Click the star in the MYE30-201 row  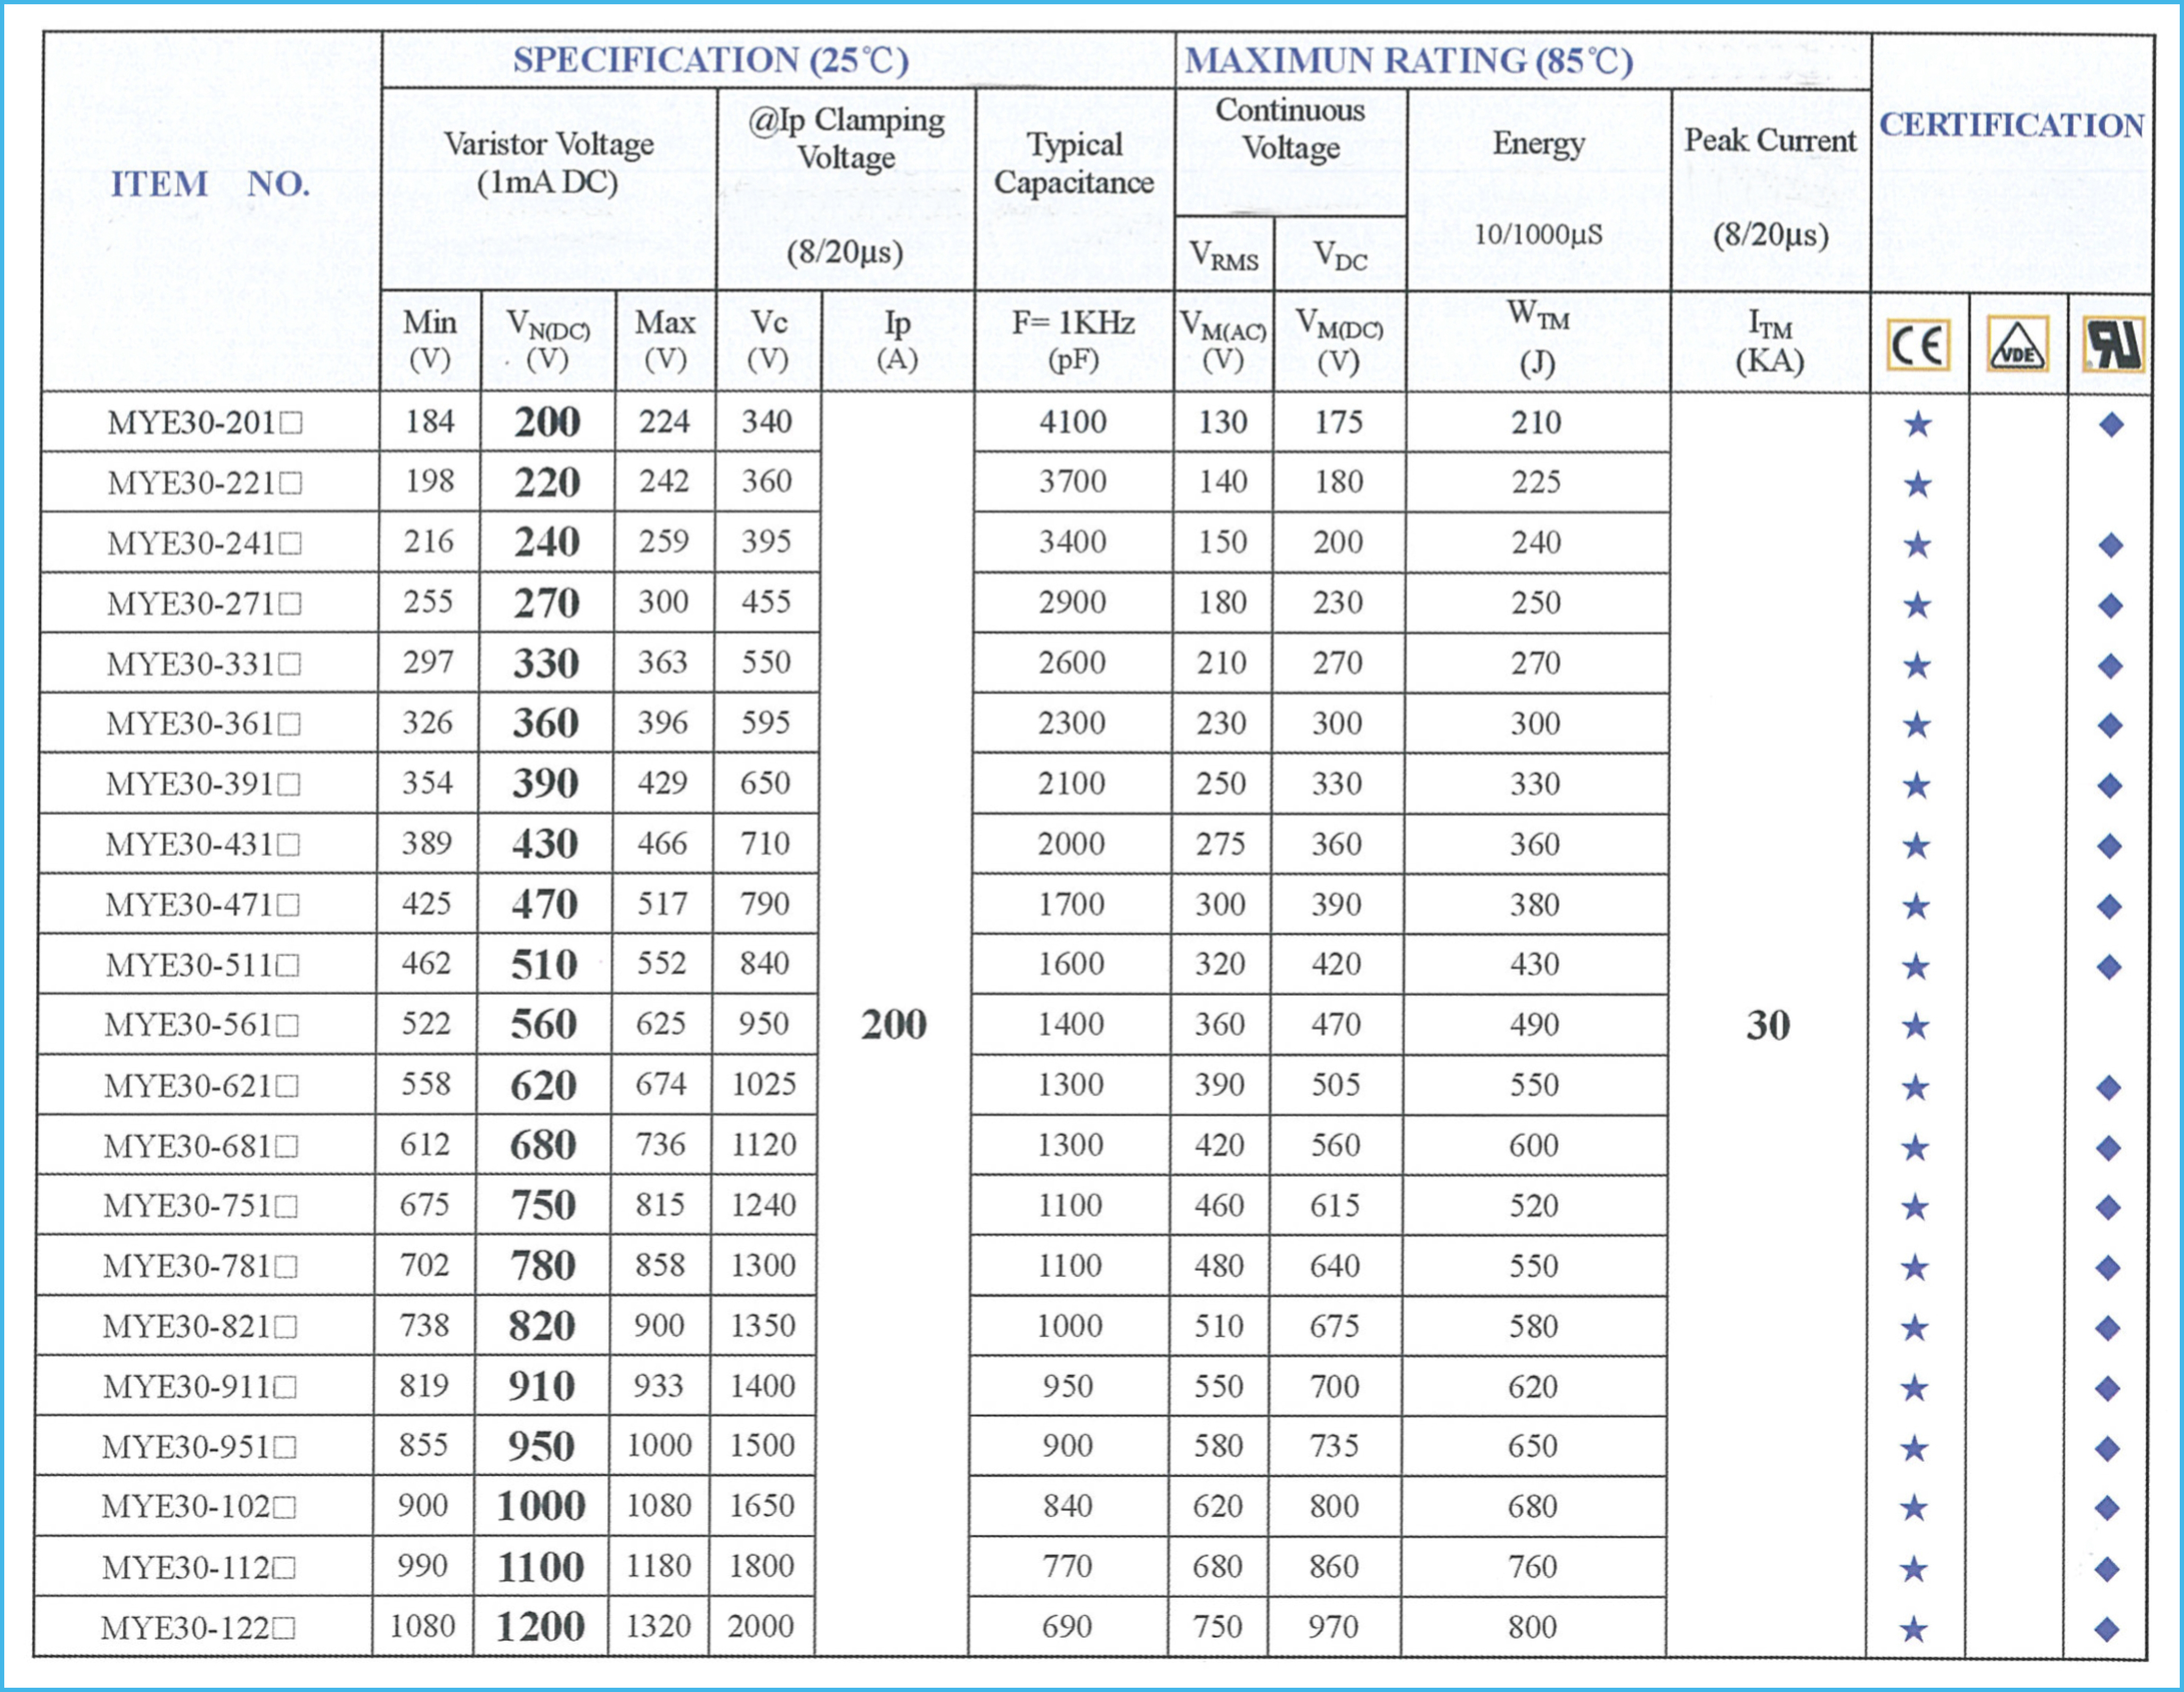click(x=1917, y=425)
